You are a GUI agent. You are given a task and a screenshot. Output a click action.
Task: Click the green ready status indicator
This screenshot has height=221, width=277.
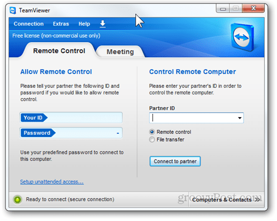pyautogui.click(x=18, y=199)
